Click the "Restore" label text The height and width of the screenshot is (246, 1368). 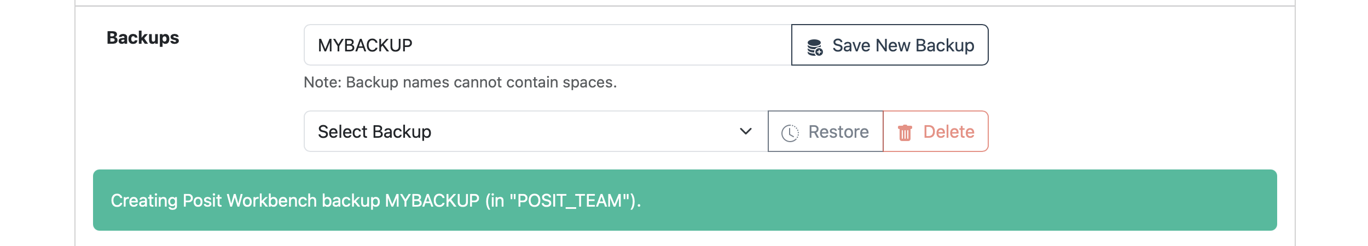coord(838,132)
